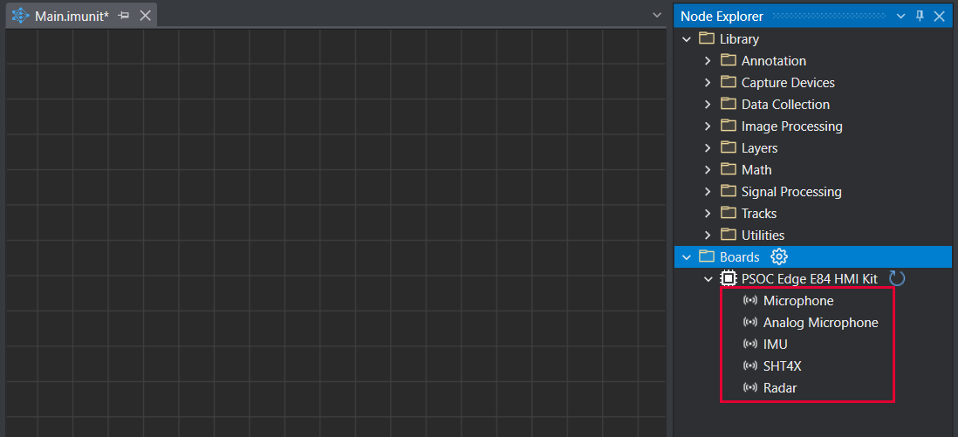The width and height of the screenshot is (958, 437).
Task: Click the SHT4X sensor icon
Action: pyautogui.click(x=749, y=366)
